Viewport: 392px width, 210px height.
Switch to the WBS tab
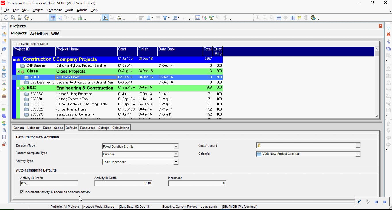pyautogui.click(x=55, y=34)
